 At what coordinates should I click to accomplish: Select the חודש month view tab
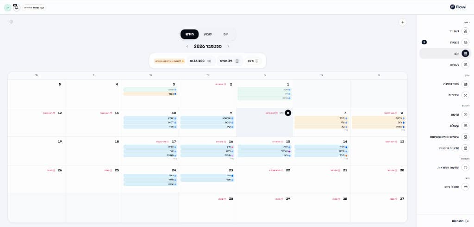[x=189, y=34]
